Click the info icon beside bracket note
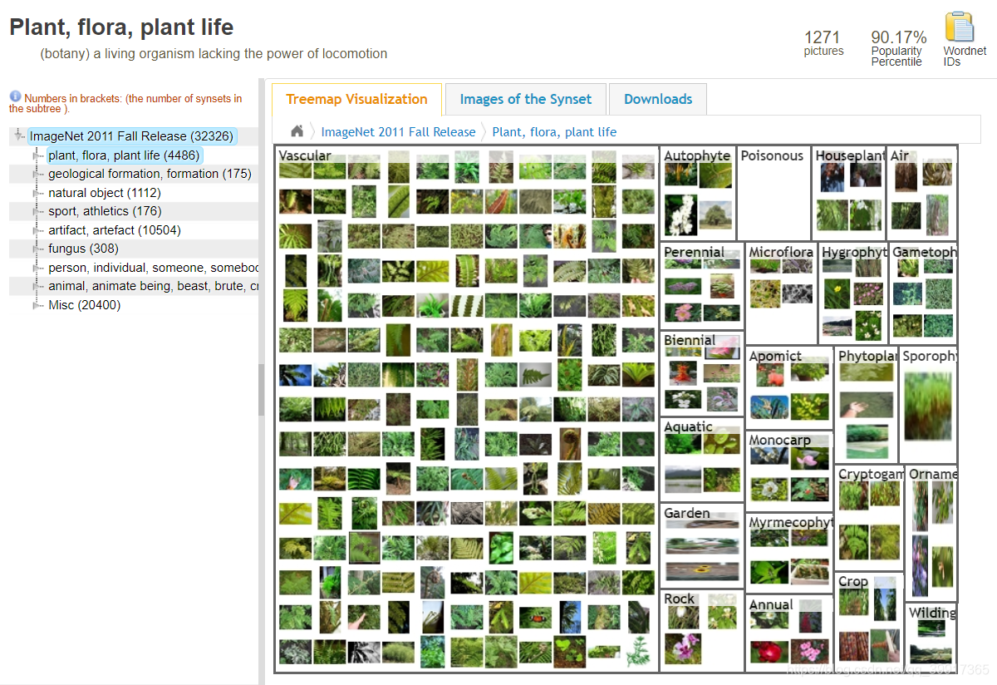Screen dimensions: 997x685 pyautogui.click(x=15, y=97)
